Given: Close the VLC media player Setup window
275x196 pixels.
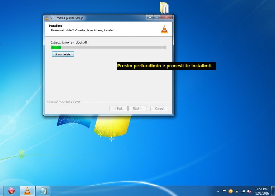Looking at the screenshot, I should (x=166, y=17).
